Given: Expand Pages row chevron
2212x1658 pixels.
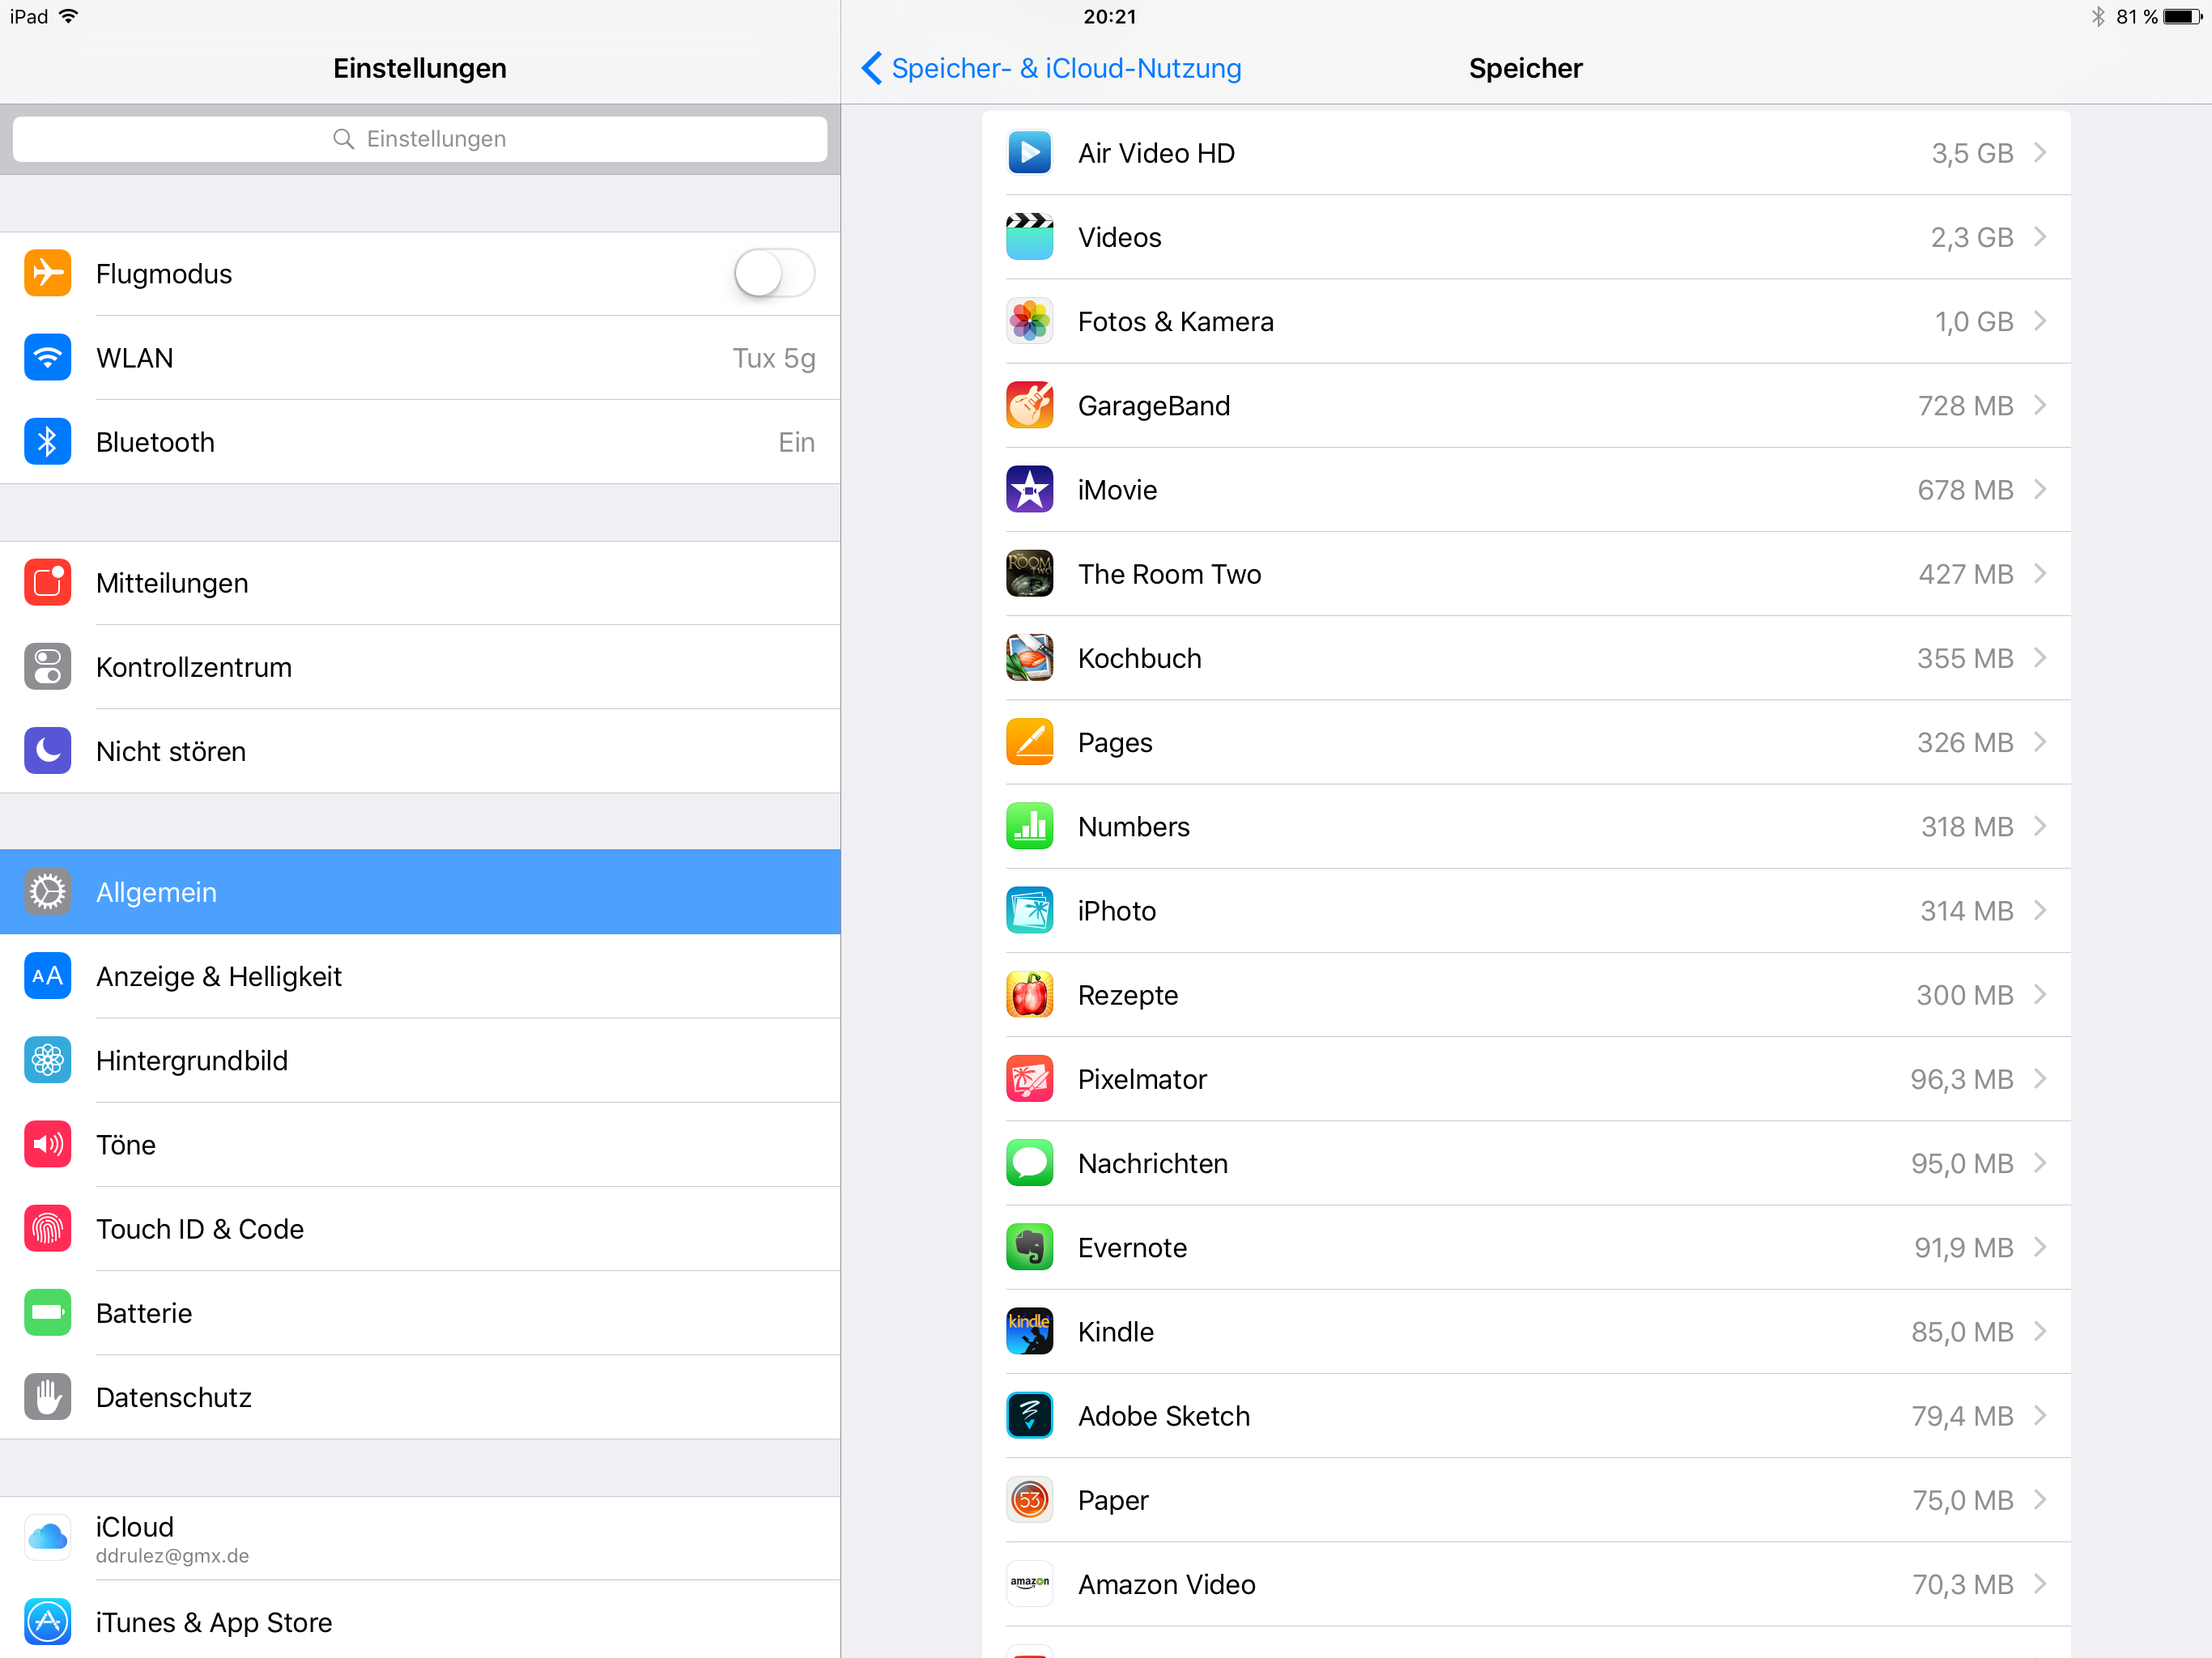Looking at the screenshot, I should [2040, 742].
